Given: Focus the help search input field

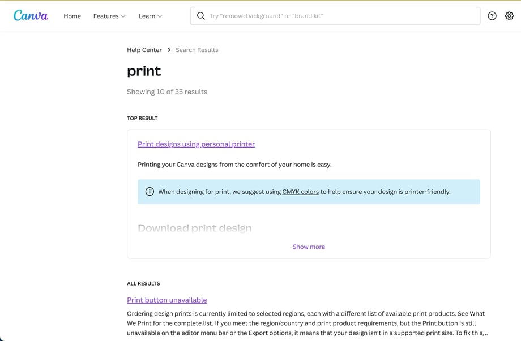Looking at the screenshot, I should (340, 16).
